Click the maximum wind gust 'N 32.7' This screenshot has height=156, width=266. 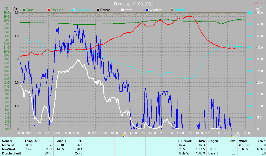(x=261, y=150)
